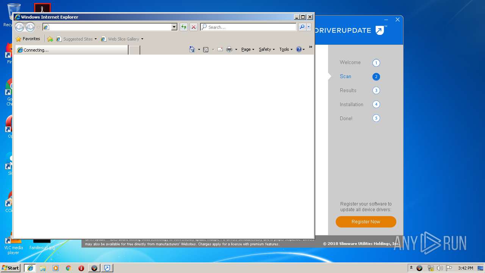This screenshot has width=485, height=273.
Task: Open the Safety menu
Action: [267, 49]
